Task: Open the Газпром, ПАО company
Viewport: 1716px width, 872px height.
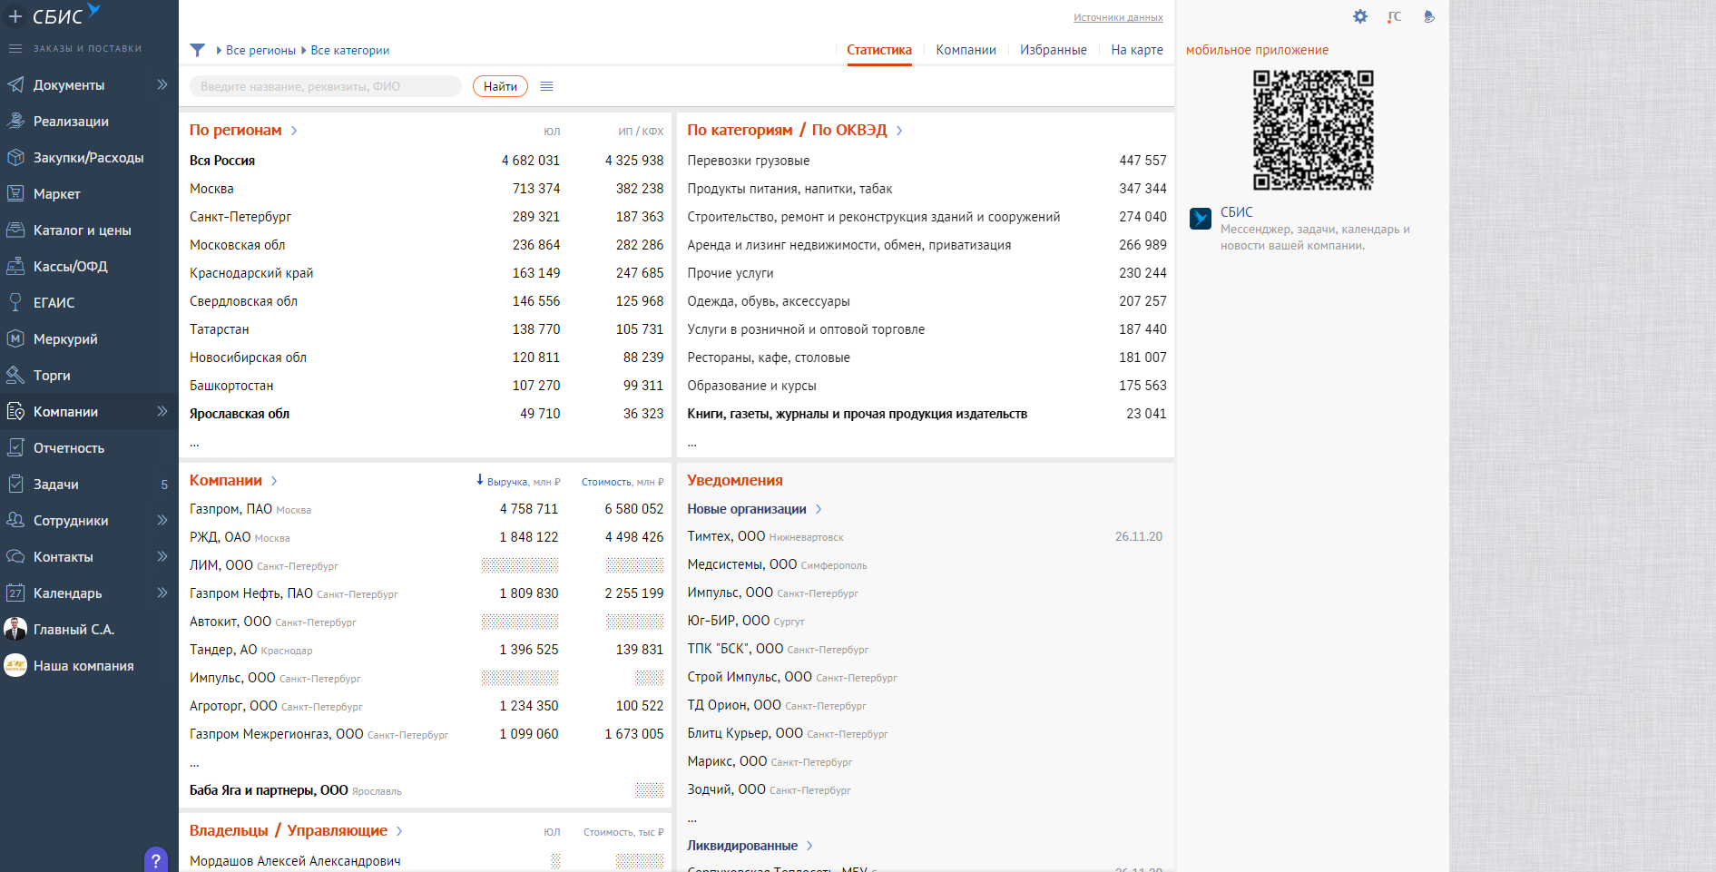Action: [x=230, y=509]
